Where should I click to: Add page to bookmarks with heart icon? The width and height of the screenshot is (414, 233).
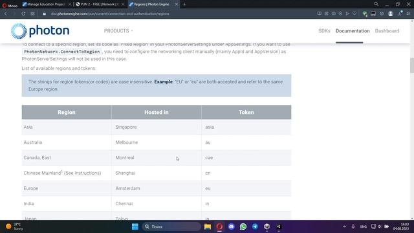[x=354, y=14]
